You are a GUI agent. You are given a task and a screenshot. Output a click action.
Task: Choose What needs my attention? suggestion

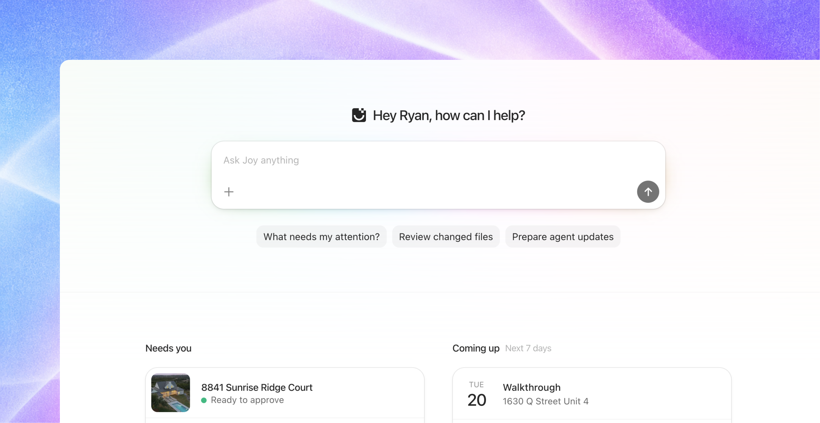point(321,237)
